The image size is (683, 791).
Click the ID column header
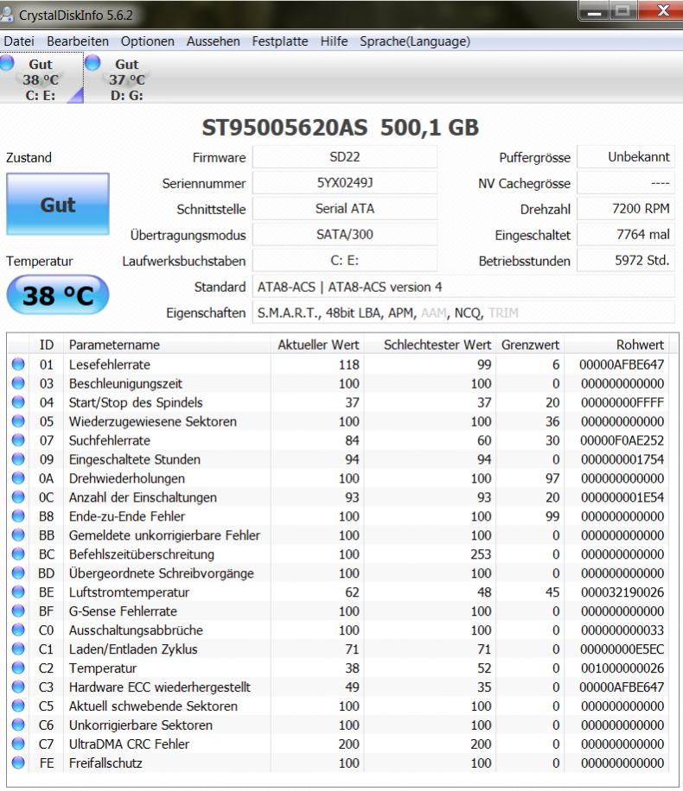(x=47, y=345)
